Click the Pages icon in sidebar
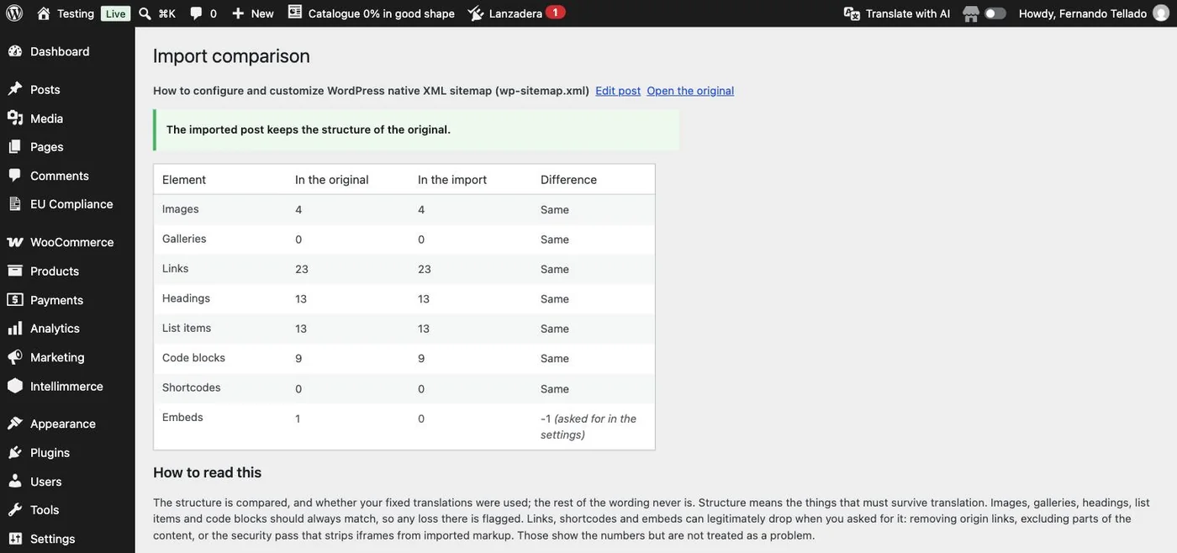Screen dimensions: 1177x553 (x=14, y=146)
